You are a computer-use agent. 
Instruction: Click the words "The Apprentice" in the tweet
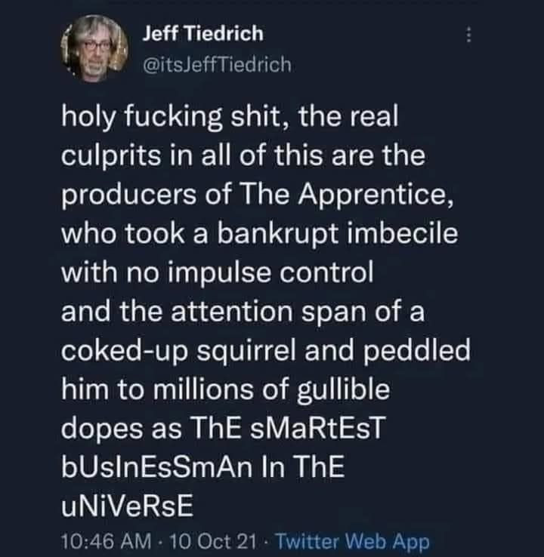point(347,196)
